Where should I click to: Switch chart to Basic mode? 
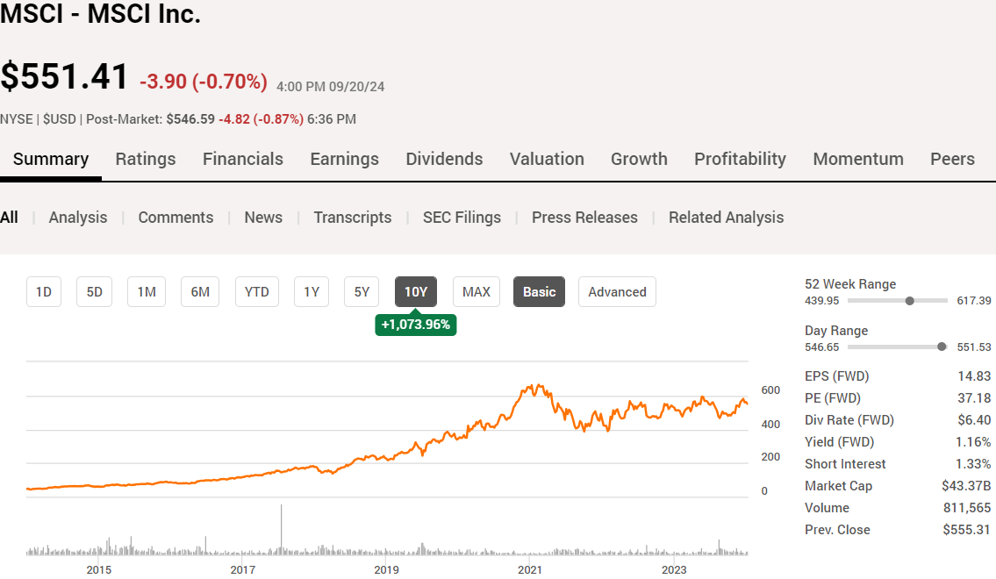540,292
